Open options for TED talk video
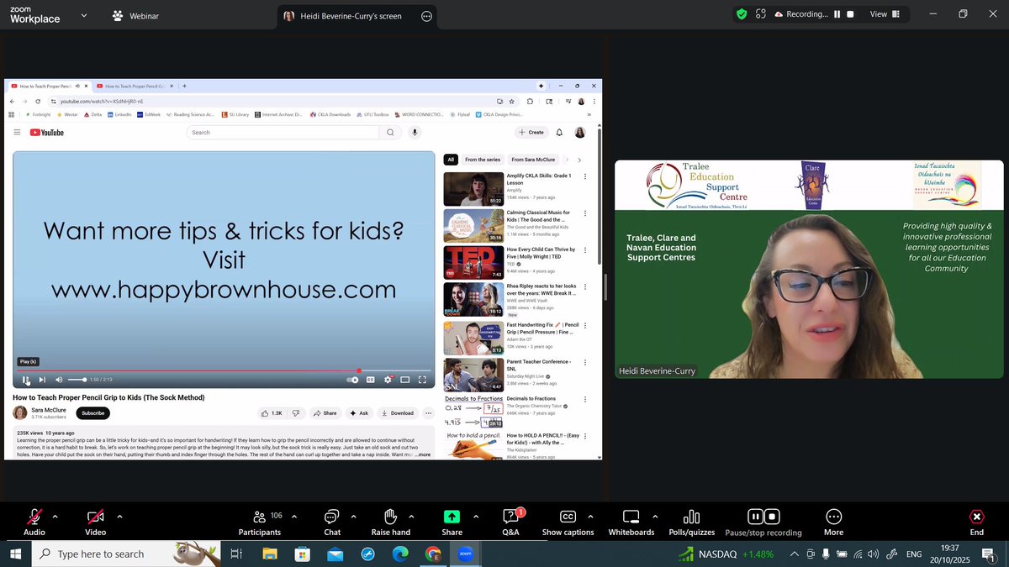1009x567 pixels. (585, 250)
